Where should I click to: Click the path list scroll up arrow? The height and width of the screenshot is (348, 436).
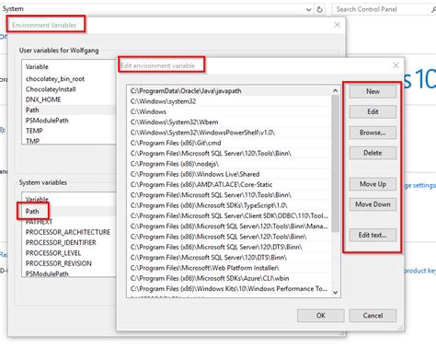click(x=335, y=91)
